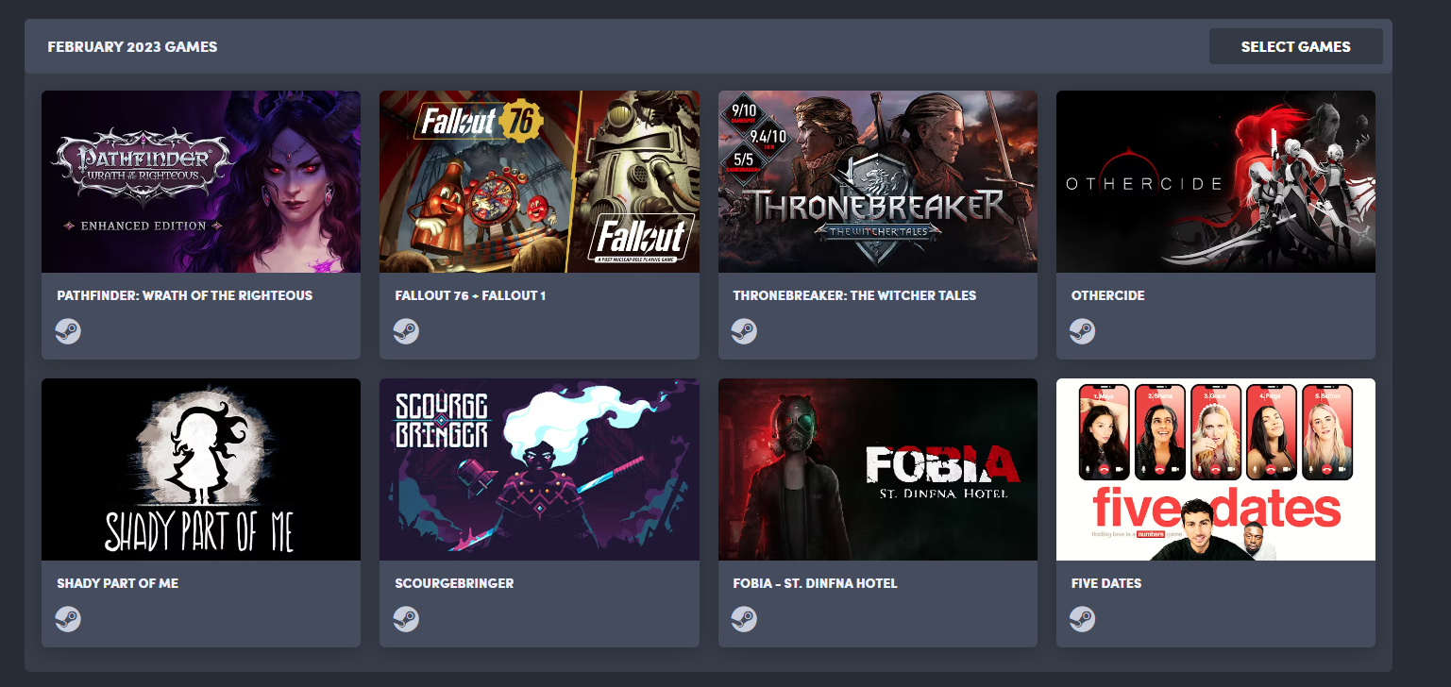
Task: Open the ScourgeBringer cover image
Action: point(539,469)
